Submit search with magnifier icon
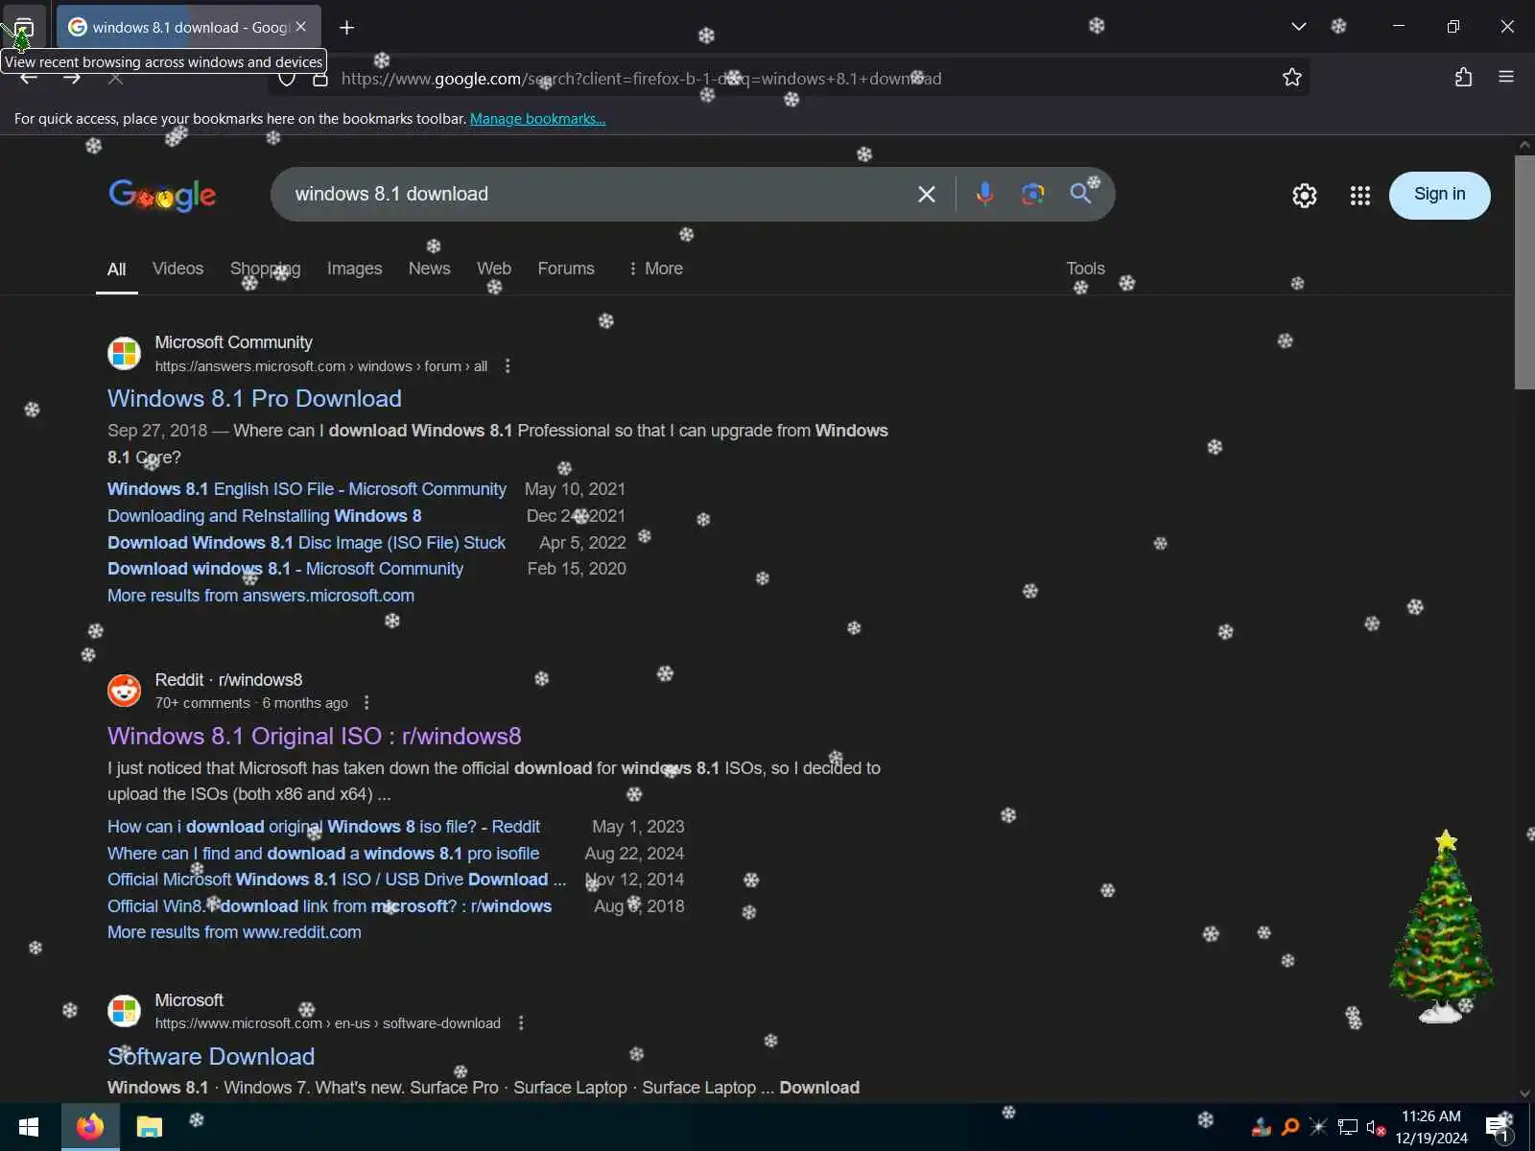 point(1081,194)
